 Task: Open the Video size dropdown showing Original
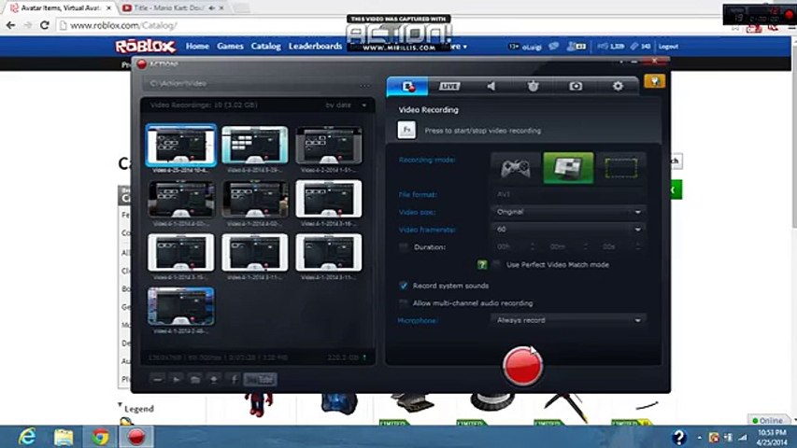[x=568, y=212]
